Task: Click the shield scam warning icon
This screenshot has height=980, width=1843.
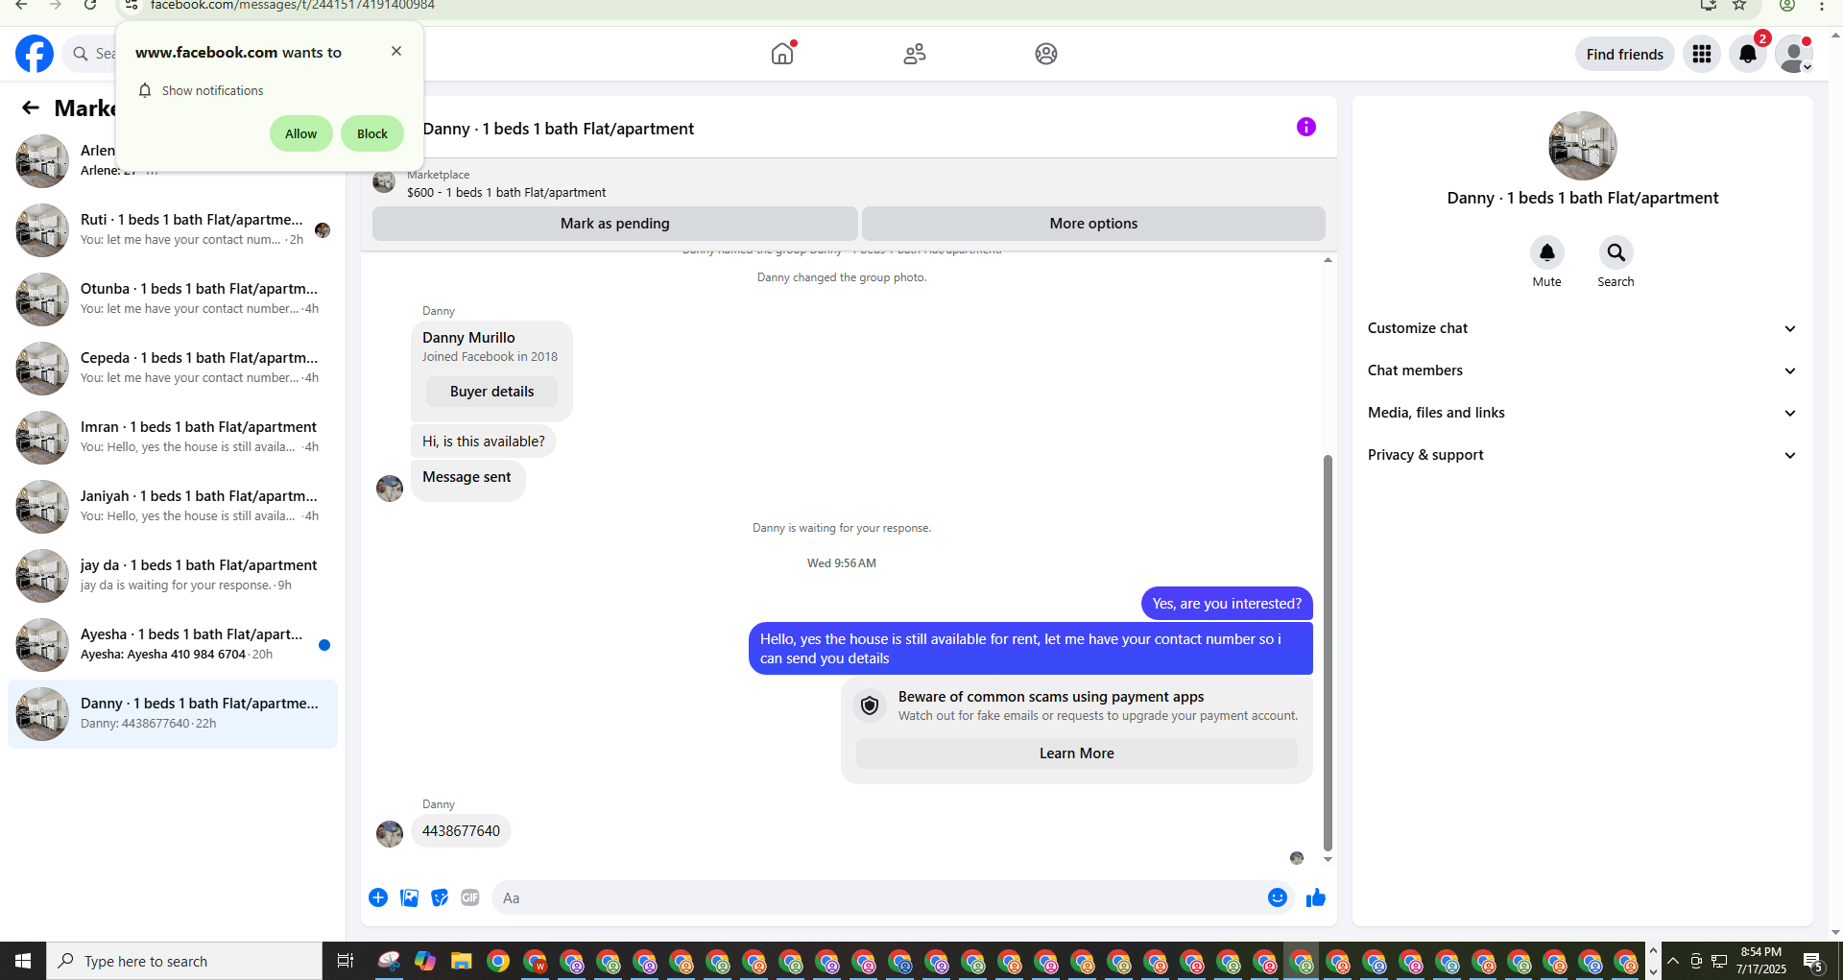Action: 870,705
